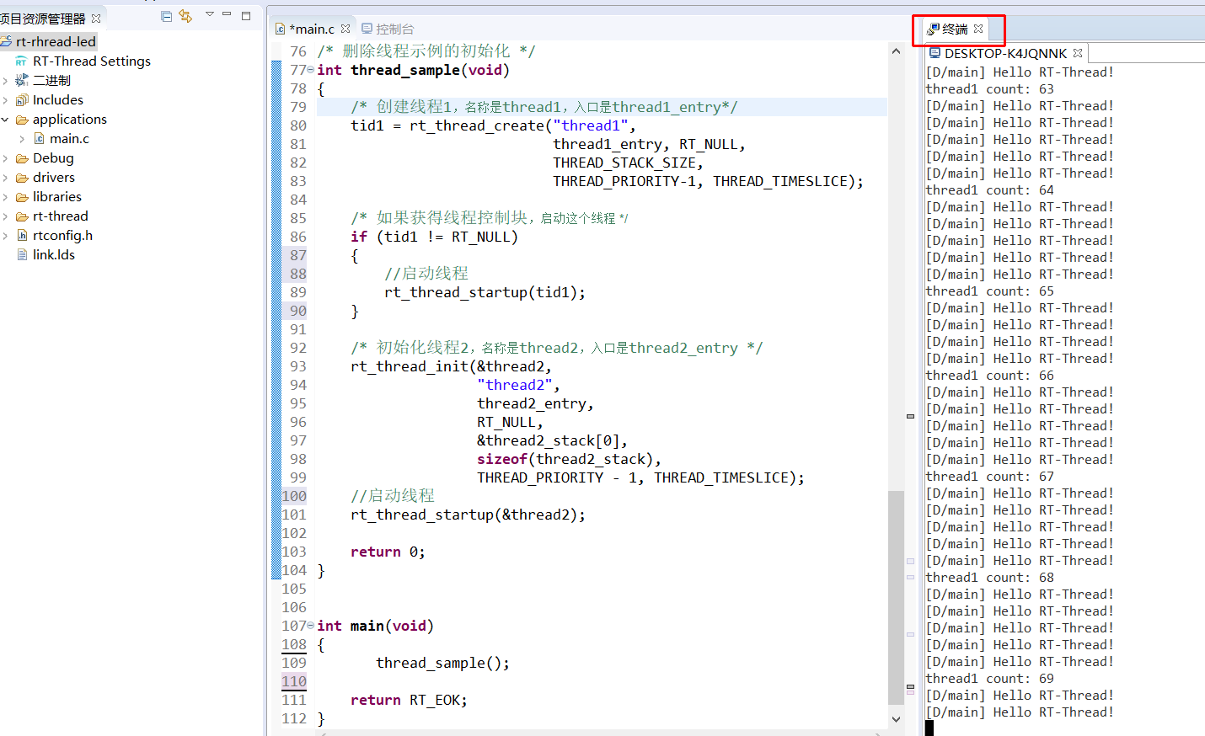Close the *main.c editor tab
1205x736 pixels.
coord(345,29)
